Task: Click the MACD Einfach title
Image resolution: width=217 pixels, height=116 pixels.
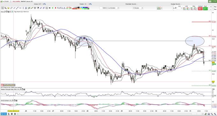Action: 6,100
